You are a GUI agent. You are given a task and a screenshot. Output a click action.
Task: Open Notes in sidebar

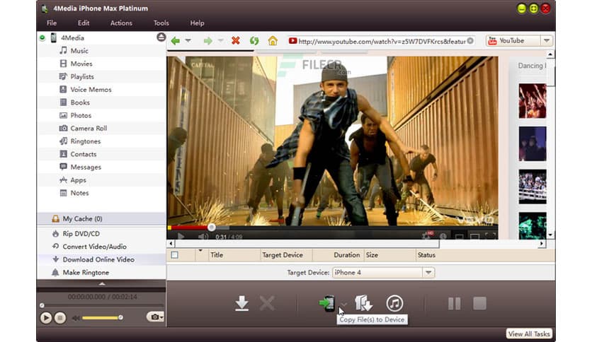coord(79,193)
